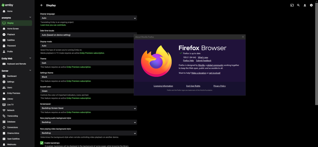Click the Library folder icon
Image resolution: width=318 pixels, height=147 pixels.
[x=4, y=99]
